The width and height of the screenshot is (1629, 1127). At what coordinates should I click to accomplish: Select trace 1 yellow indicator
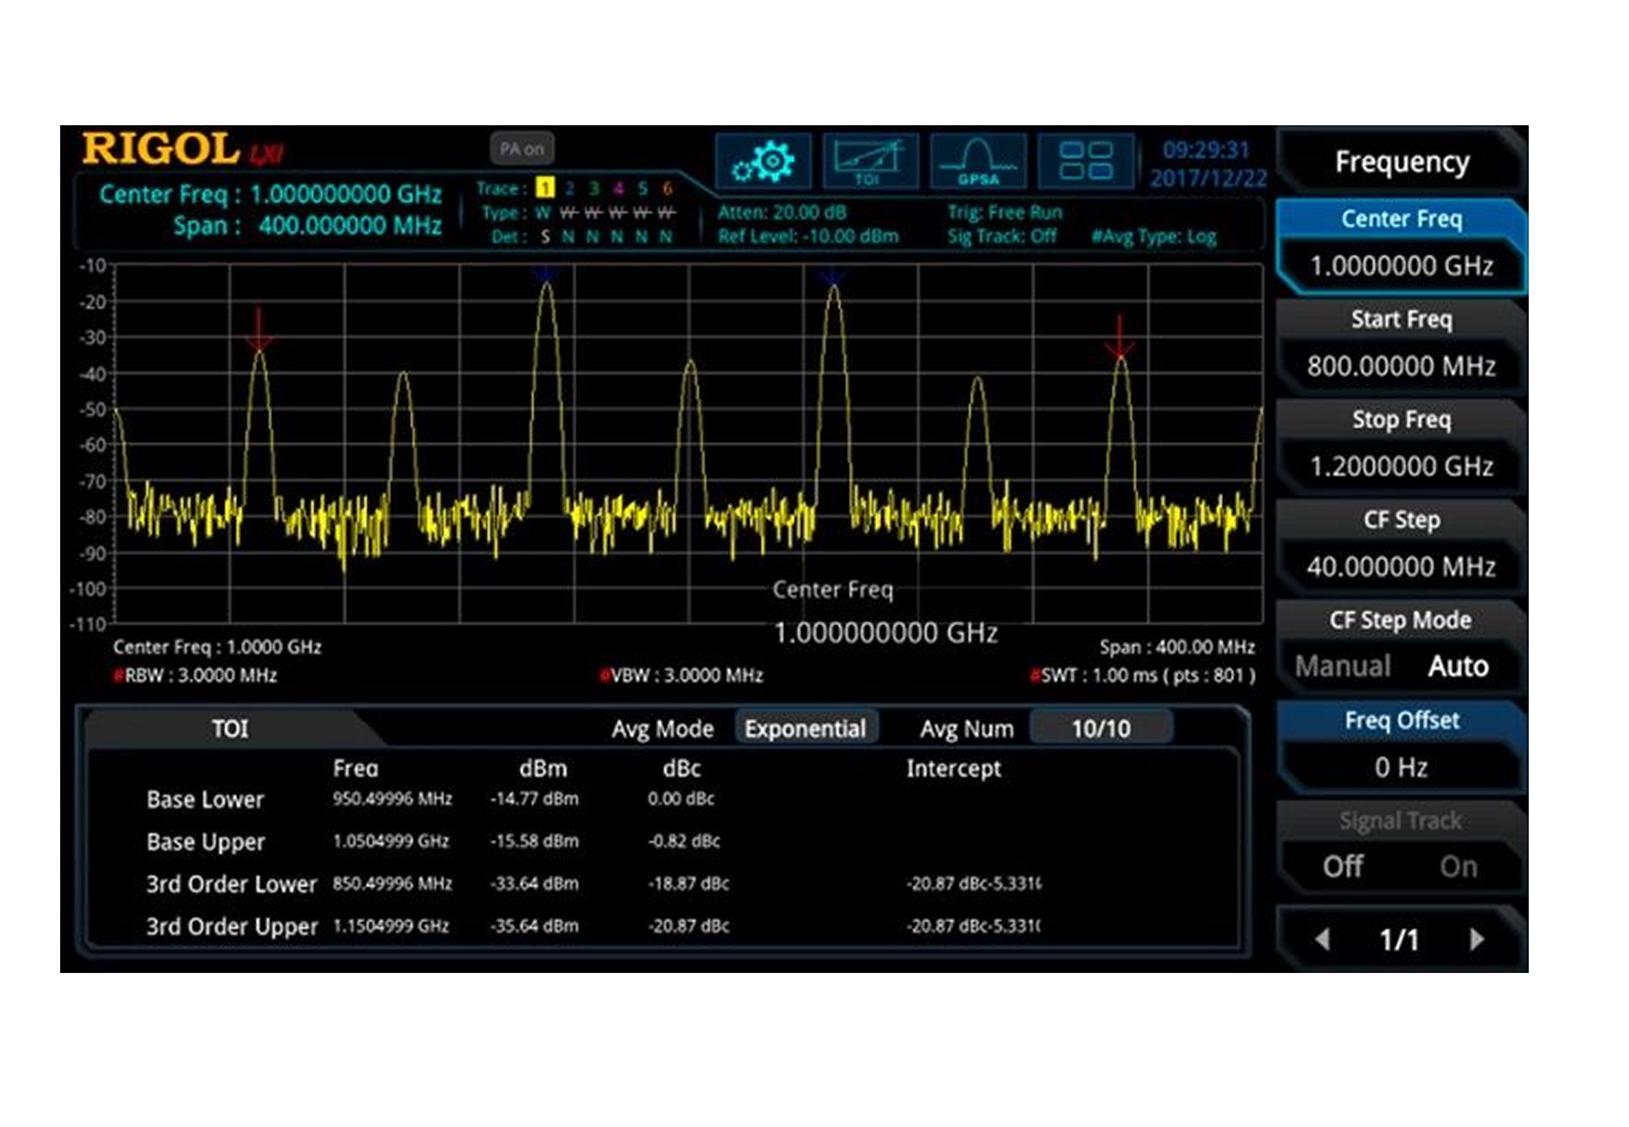click(x=544, y=188)
